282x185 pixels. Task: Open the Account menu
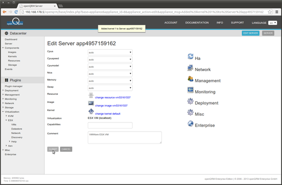[x=171, y=23]
